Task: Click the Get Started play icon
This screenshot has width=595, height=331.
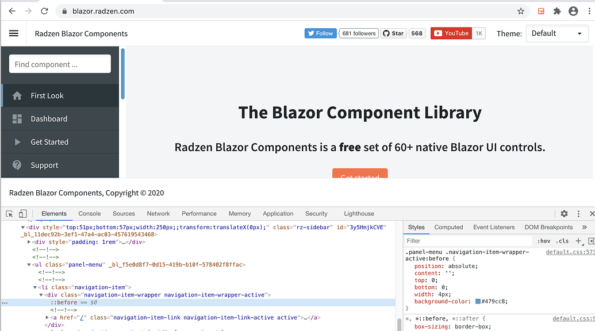Action: click(17, 142)
